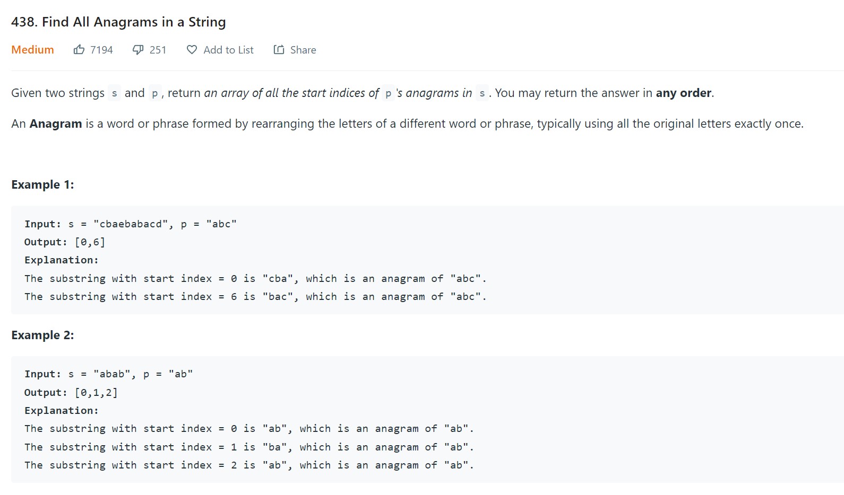Click the 7194 likes count
The image size is (844, 495).
101,50
